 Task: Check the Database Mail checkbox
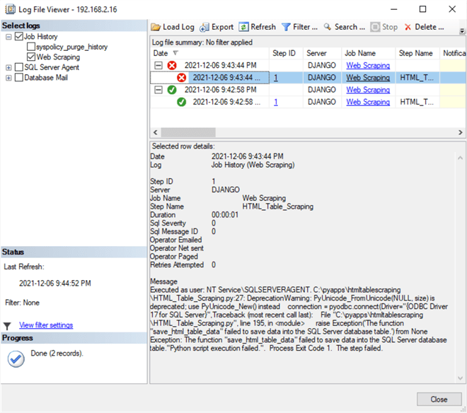coord(19,77)
